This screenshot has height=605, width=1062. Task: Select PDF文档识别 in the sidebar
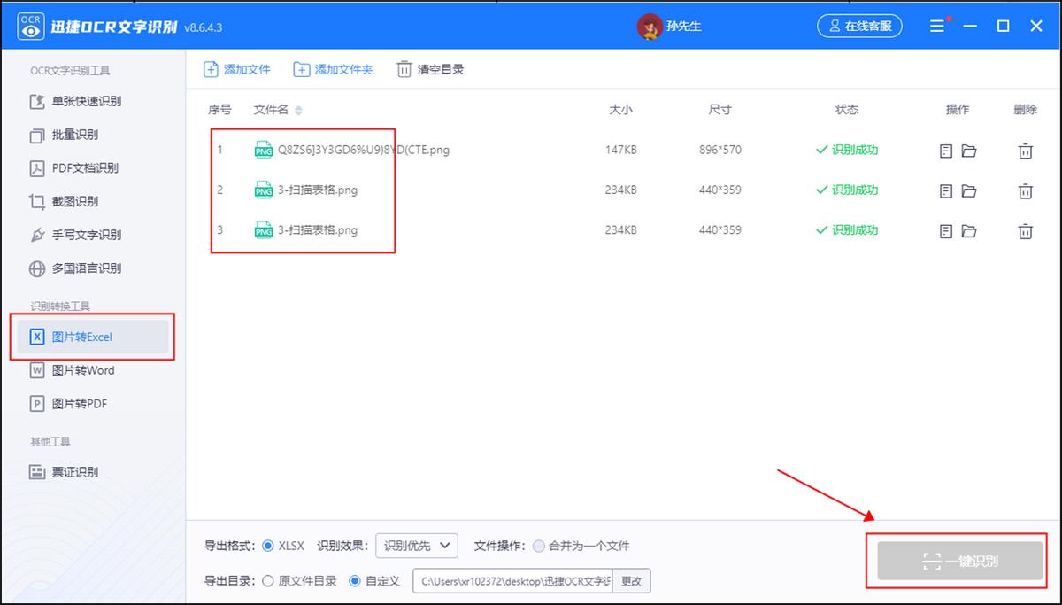tap(85, 167)
